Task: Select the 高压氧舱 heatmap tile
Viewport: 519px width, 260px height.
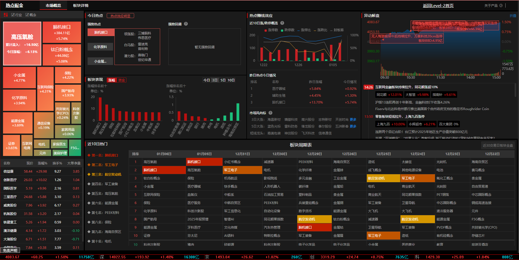Action: [x=22, y=43]
